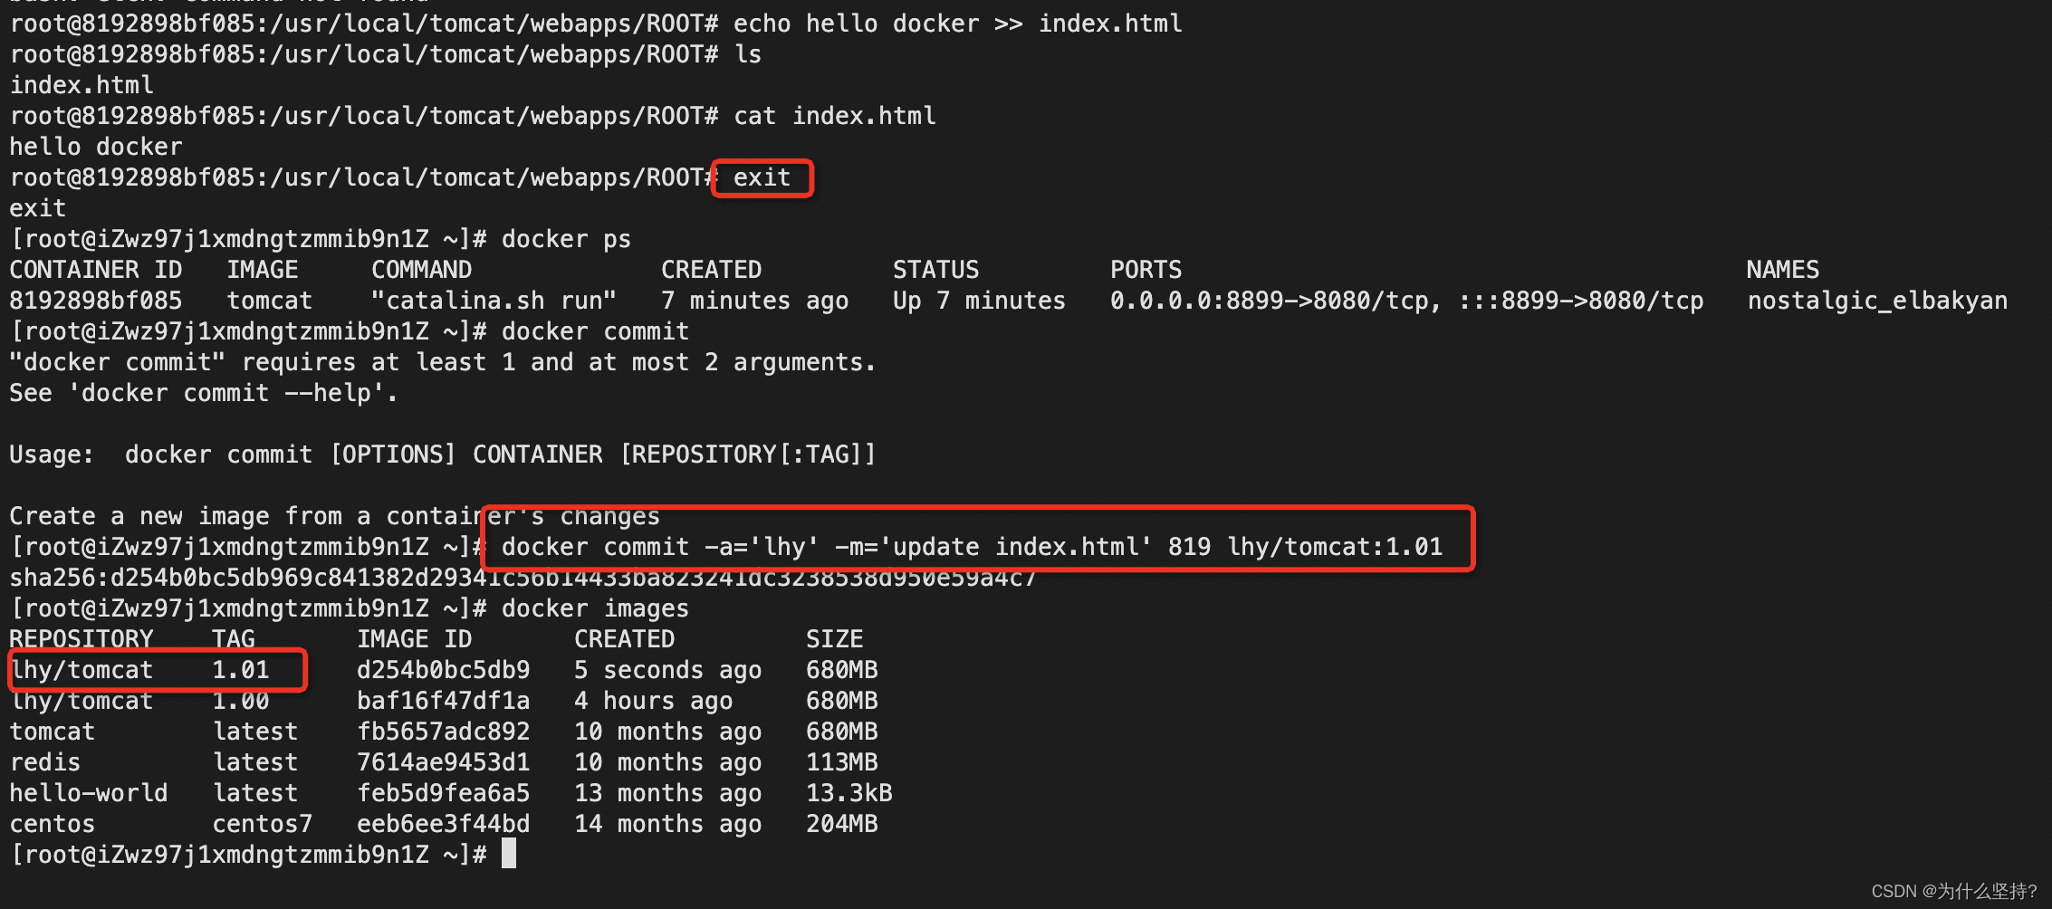Click the terminal cursor at last prompt

tap(509, 854)
